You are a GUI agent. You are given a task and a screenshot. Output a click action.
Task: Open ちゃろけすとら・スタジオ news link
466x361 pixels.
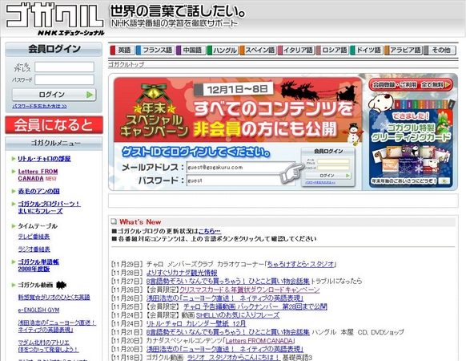301,264
